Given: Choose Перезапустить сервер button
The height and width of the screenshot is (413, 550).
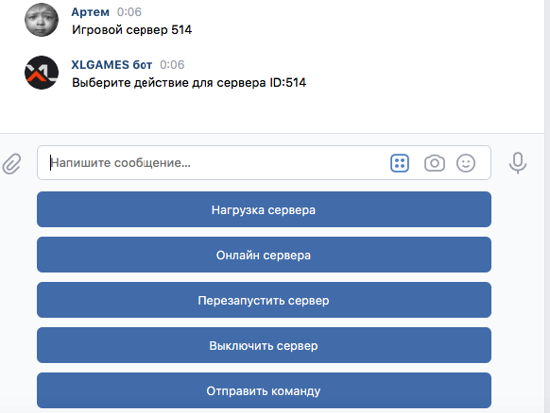Looking at the screenshot, I should pyautogui.click(x=264, y=300).
